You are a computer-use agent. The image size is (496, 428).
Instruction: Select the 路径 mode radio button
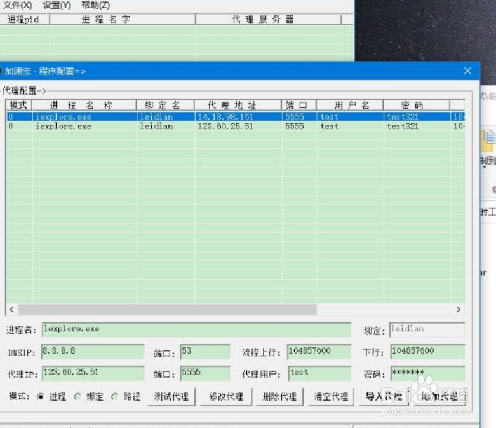point(115,396)
